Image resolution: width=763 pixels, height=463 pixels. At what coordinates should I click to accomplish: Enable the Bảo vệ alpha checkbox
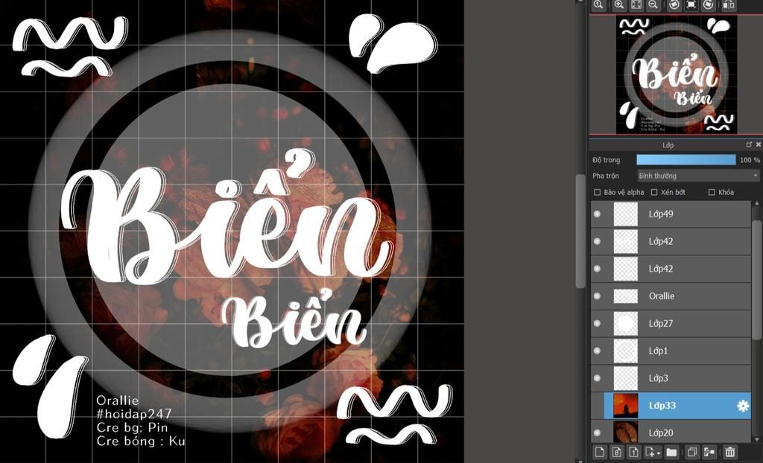pos(598,192)
